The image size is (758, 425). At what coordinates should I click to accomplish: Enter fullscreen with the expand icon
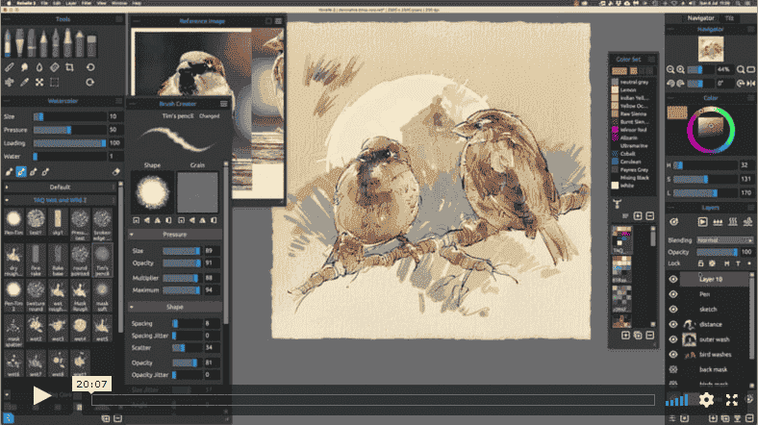pyautogui.click(x=732, y=399)
